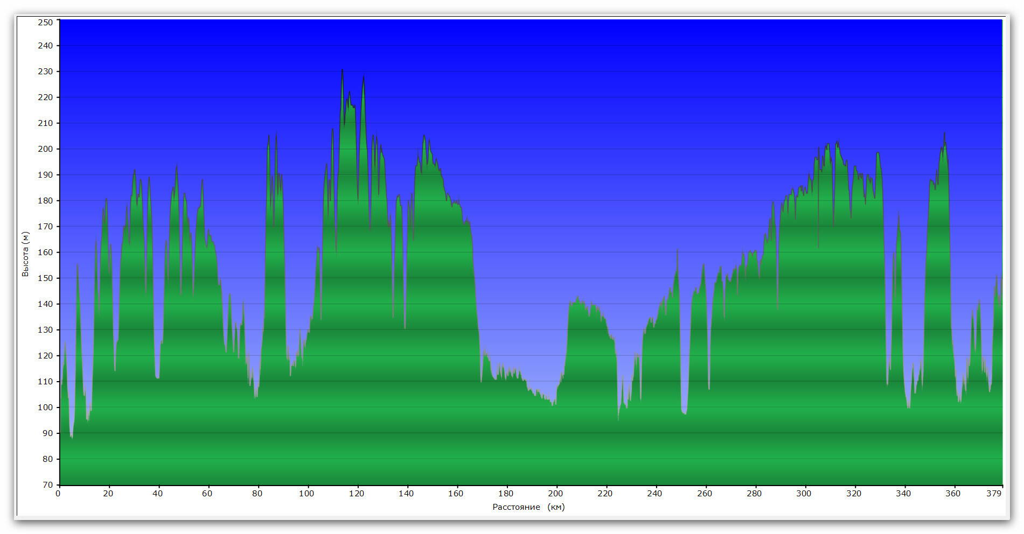Select the 20 km distance axis label
The image size is (1024, 534).
point(108,494)
